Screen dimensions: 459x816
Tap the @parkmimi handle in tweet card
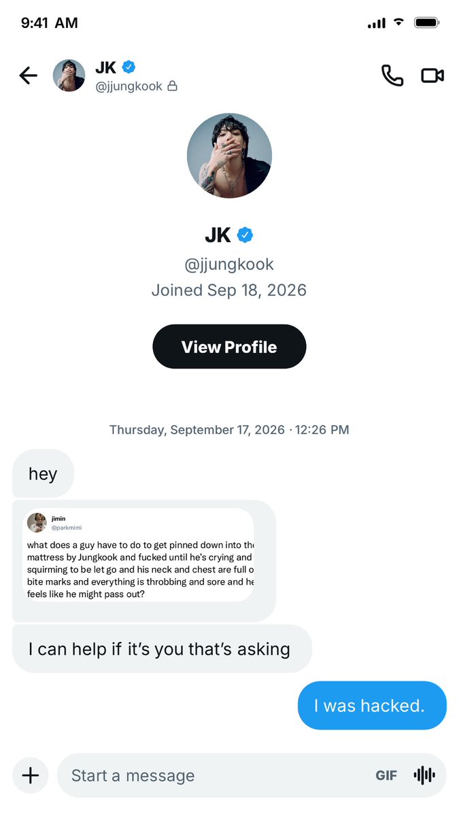67,528
